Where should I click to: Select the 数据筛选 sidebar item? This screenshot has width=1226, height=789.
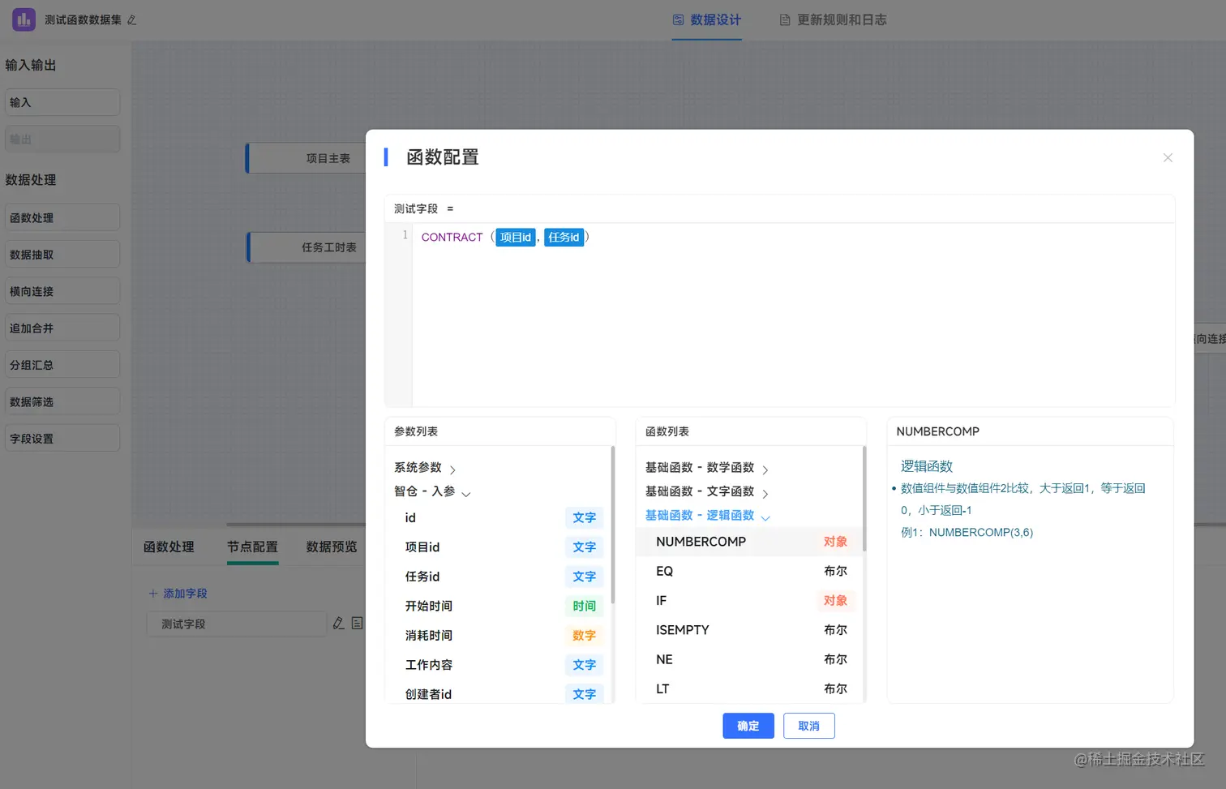(x=62, y=401)
